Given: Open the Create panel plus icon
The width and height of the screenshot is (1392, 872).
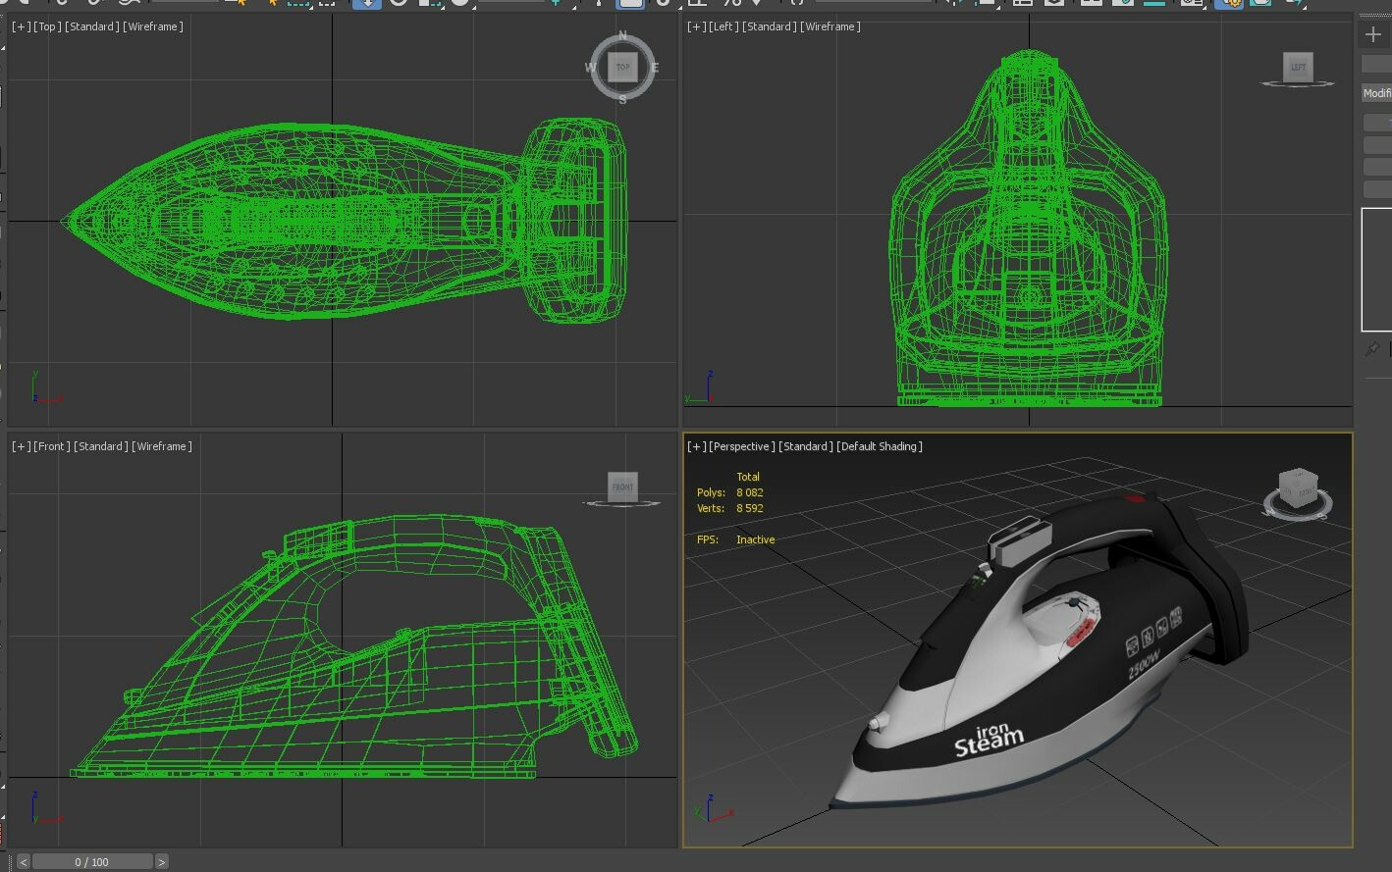Looking at the screenshot, I should (1372, 35).
